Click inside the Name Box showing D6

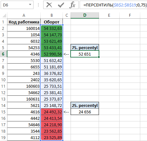coord(15,5)
